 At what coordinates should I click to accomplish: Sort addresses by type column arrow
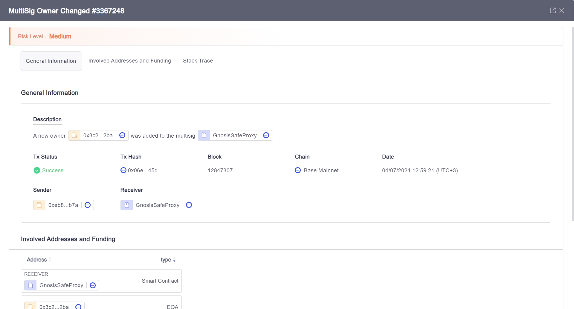(174, 260)
